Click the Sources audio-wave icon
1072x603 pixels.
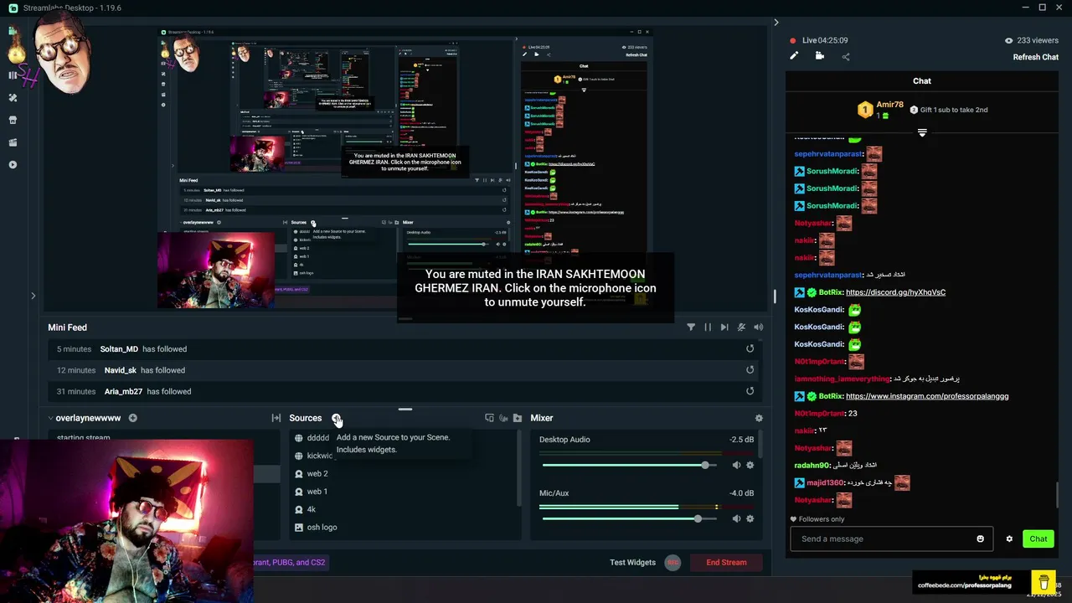(x=503, y=418)
